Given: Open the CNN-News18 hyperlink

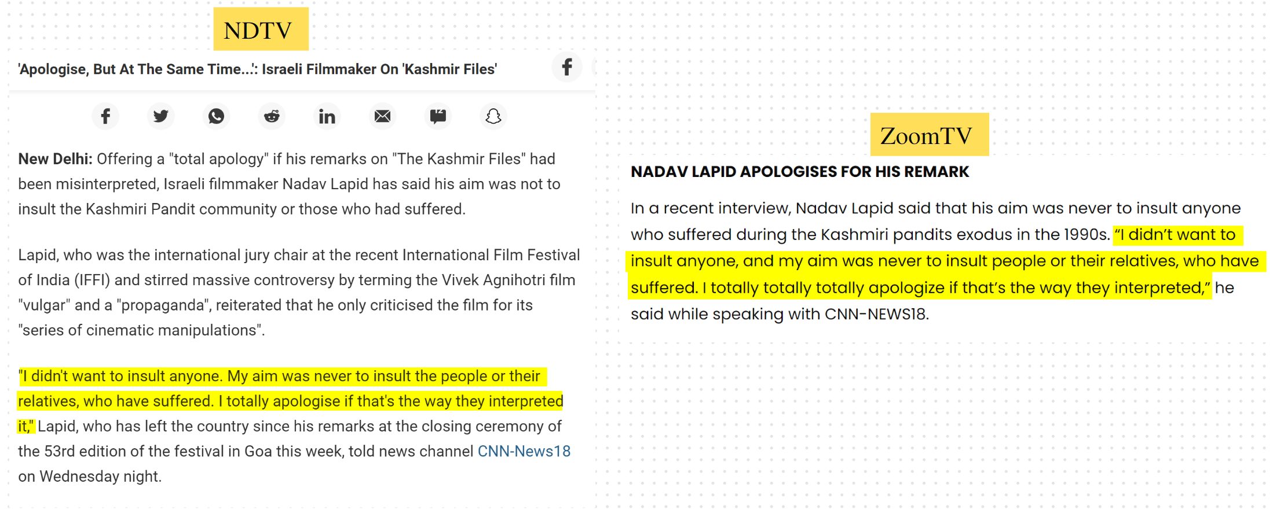Looking at the screenshot, I should pos(524,451).
